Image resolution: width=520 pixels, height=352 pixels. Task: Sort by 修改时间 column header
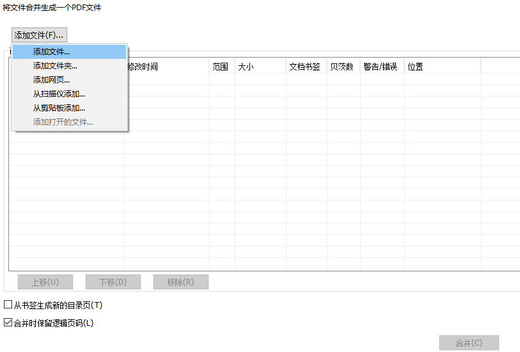point(168,67)
